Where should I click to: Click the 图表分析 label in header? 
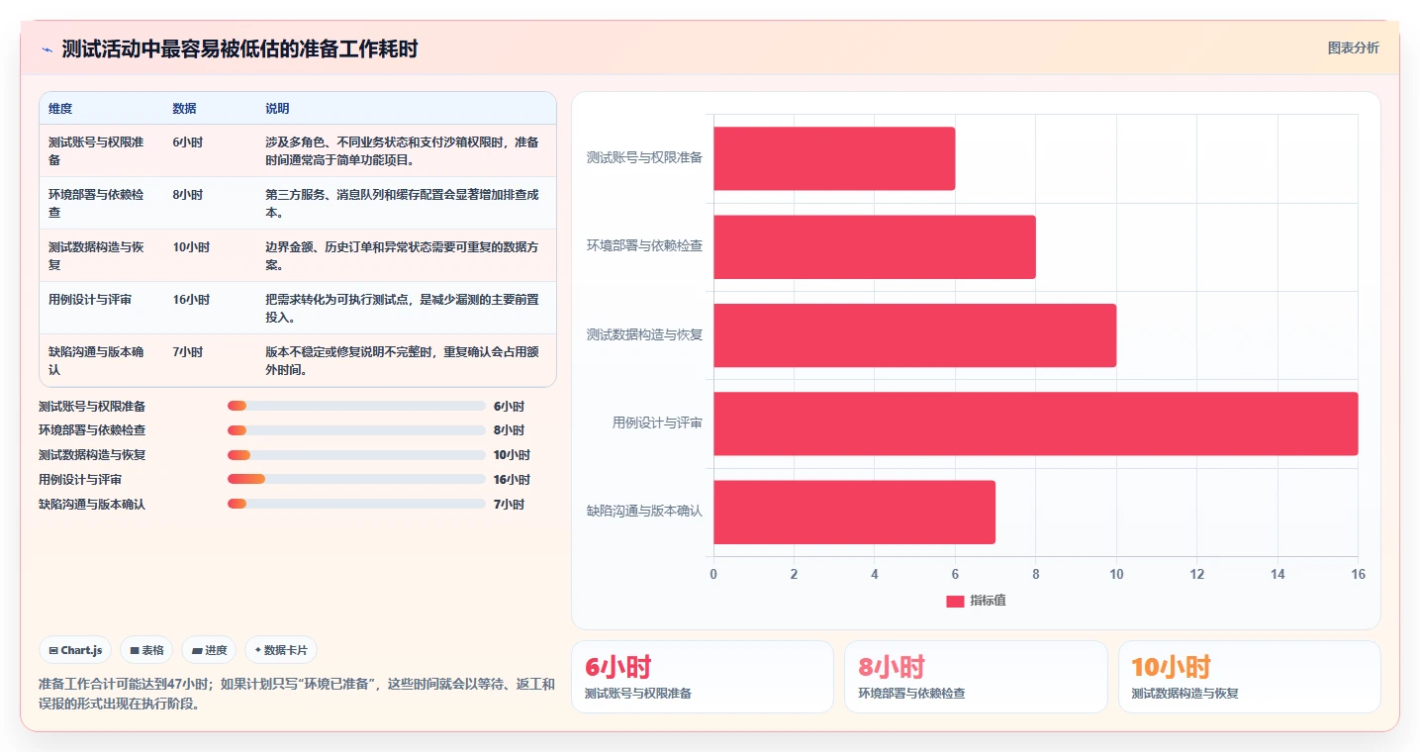[x=1353, y=47]
